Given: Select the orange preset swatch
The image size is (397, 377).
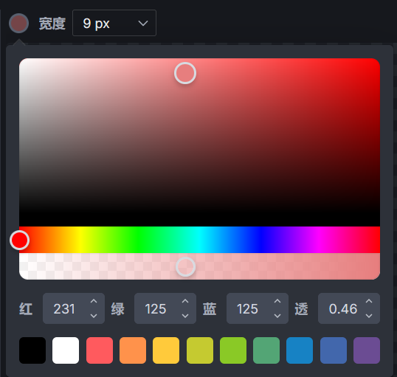Looking at the screenshot, I should click(133, 350).
